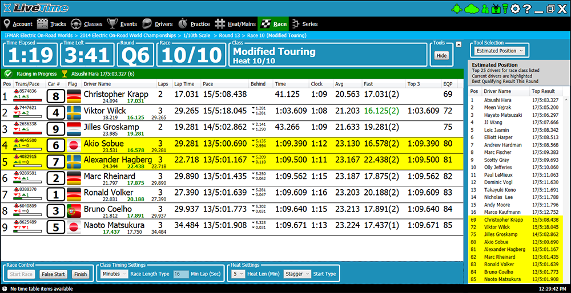Image resolution: width=571 pixels, height=293 pixels.
Task: Select Alexander Hagberg in results table
Action: (x=118, y=160)
